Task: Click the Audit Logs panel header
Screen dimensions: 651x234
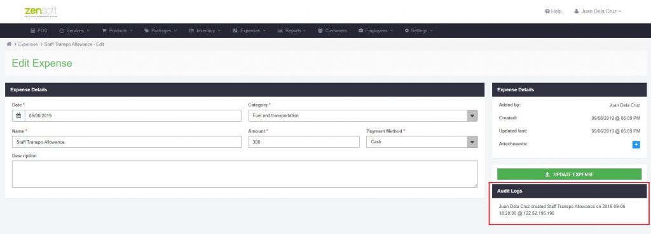Action: (x=569, y=191)
